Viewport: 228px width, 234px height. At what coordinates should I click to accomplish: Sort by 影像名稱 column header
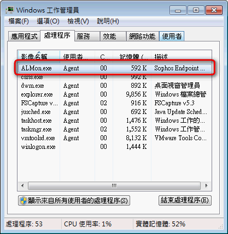pos(39,57)
